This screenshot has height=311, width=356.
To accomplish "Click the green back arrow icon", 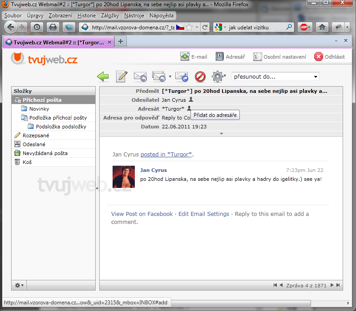I will click(x=103, y=76).
